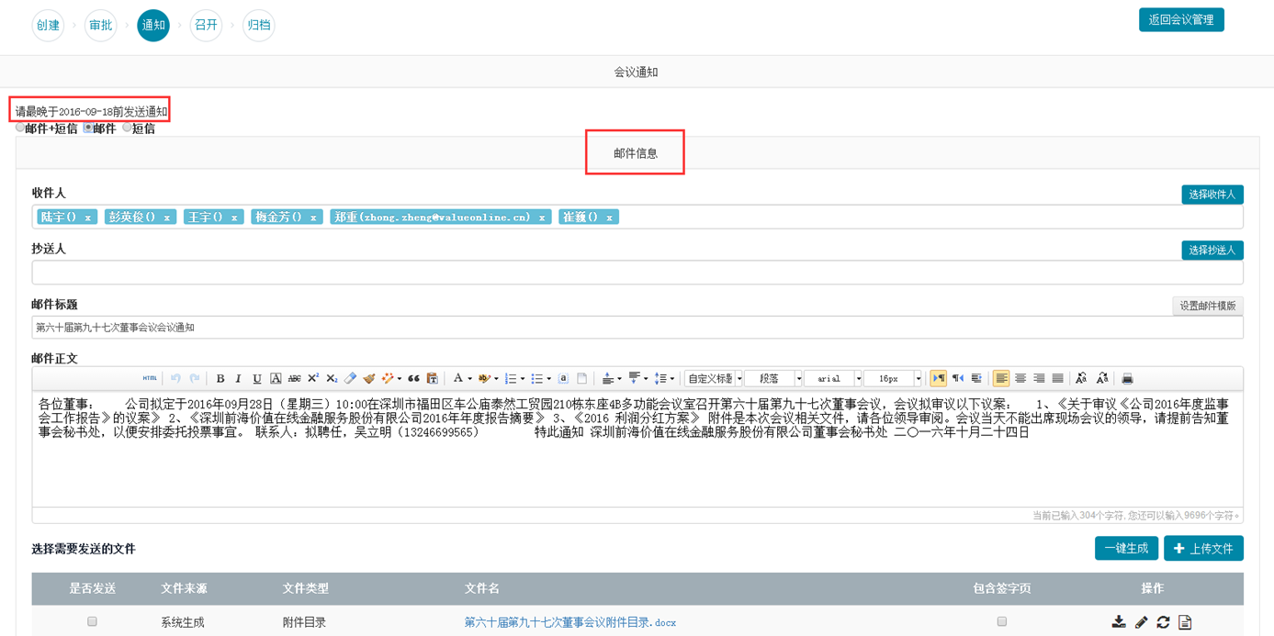Go to the 创建 step

(48, 25)
